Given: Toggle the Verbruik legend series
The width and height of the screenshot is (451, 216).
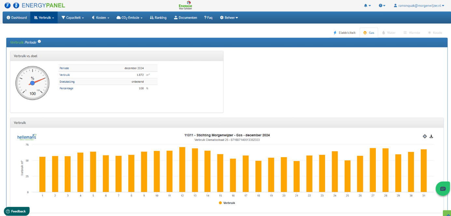Looking at the screenshot, I should click(x=227, y=203).
